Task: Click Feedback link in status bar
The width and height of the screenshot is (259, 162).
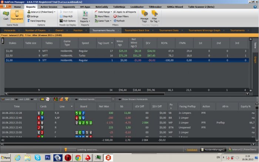Action: pyautogui.click(x=192, y=150)
